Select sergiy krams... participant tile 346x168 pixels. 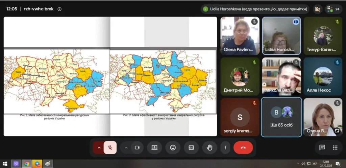[240, 117]
